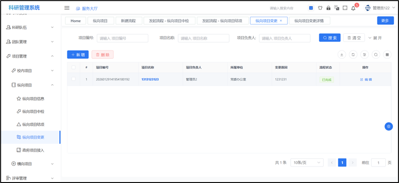Click the lock screen icon
This screenshot has width=399, height=183.
coord(328,8)
